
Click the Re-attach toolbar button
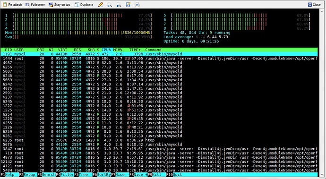[x=12, y=5]
